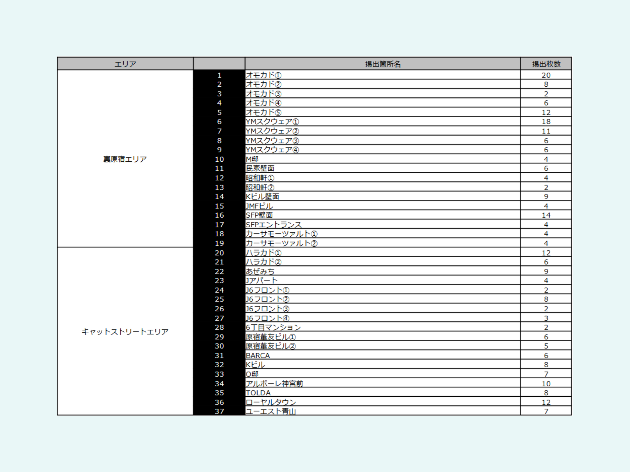Click the カーサモーツァルト② cell
Screen dimensions: 630x472
383,243
